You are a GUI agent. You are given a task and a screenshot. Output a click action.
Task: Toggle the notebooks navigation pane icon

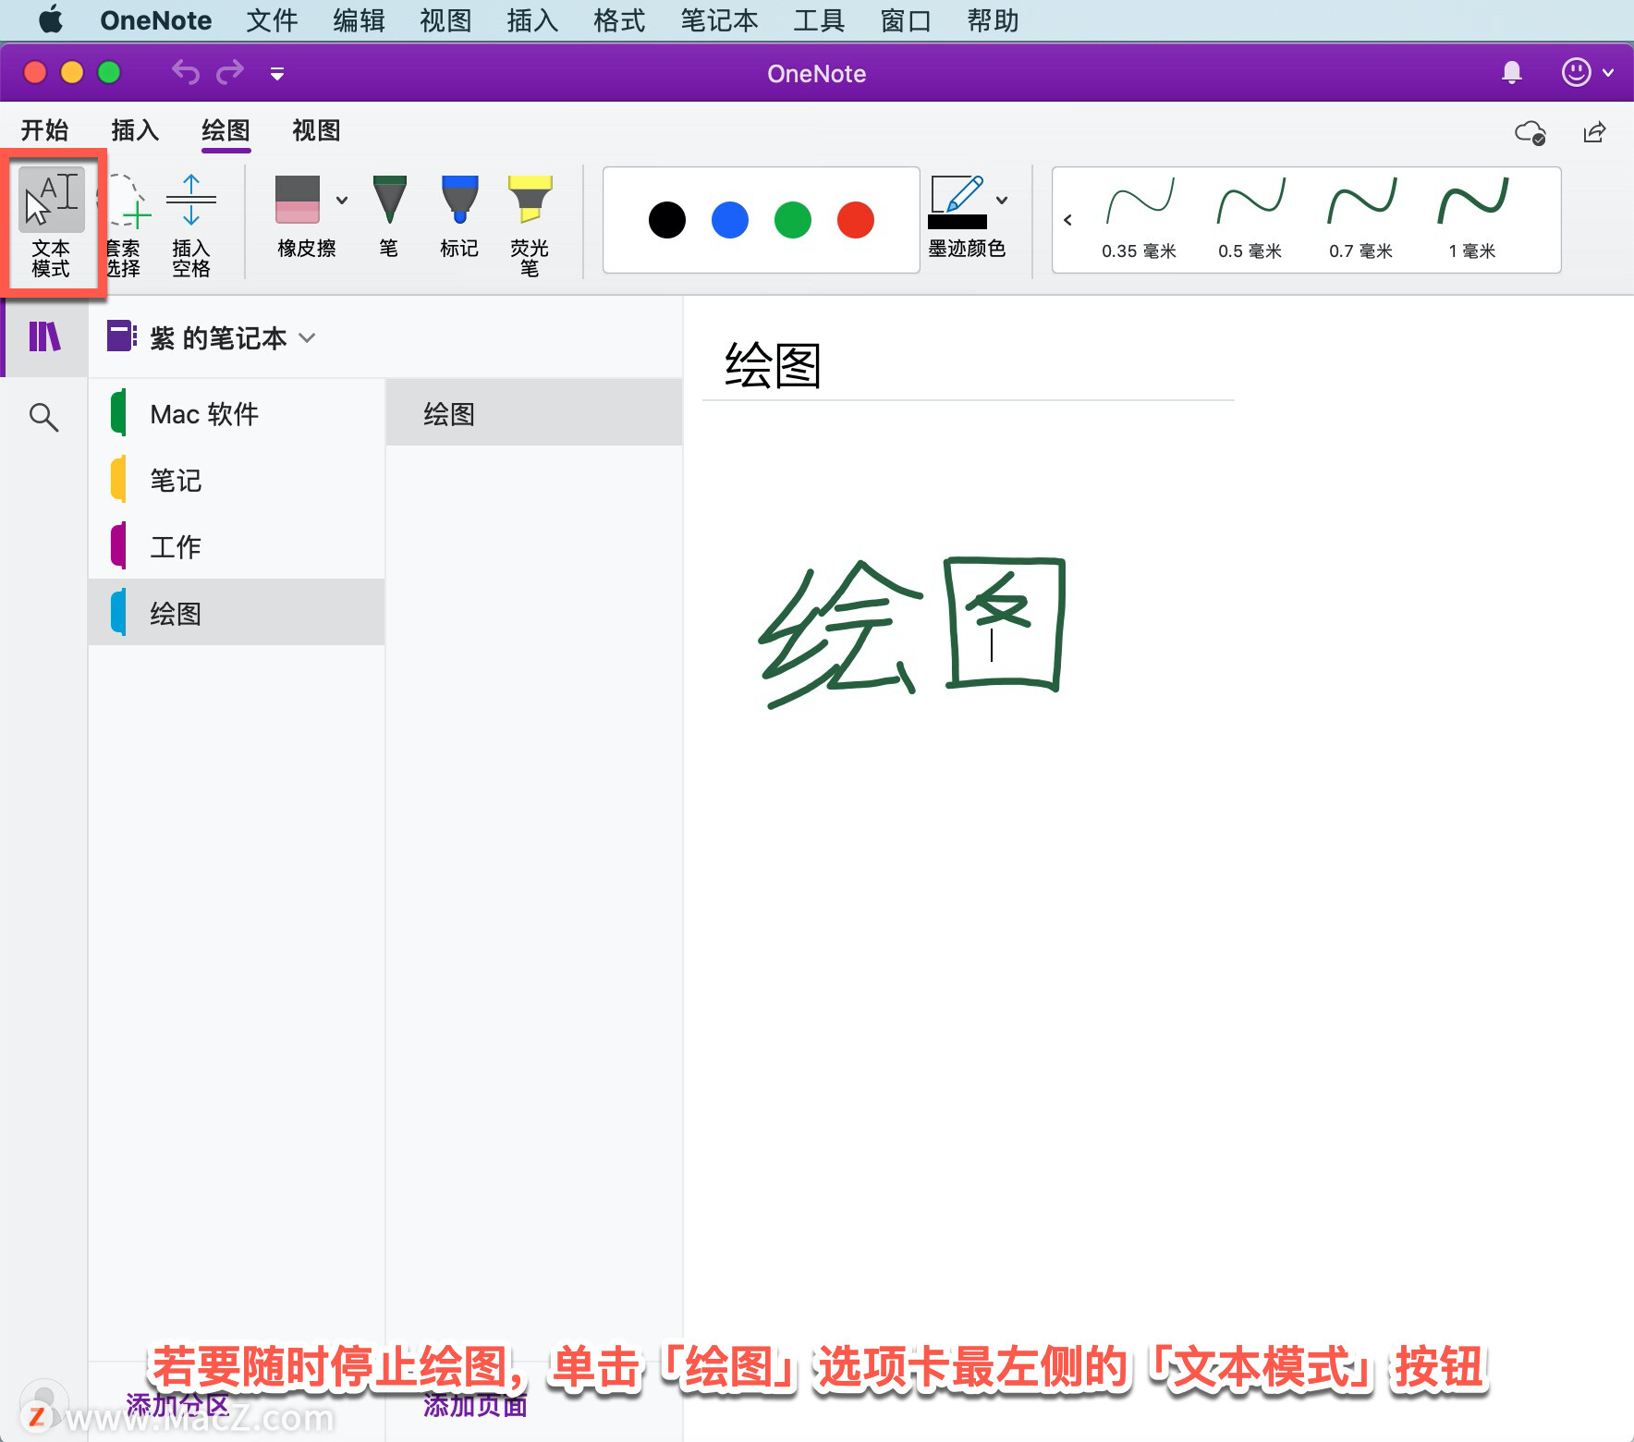44,336
